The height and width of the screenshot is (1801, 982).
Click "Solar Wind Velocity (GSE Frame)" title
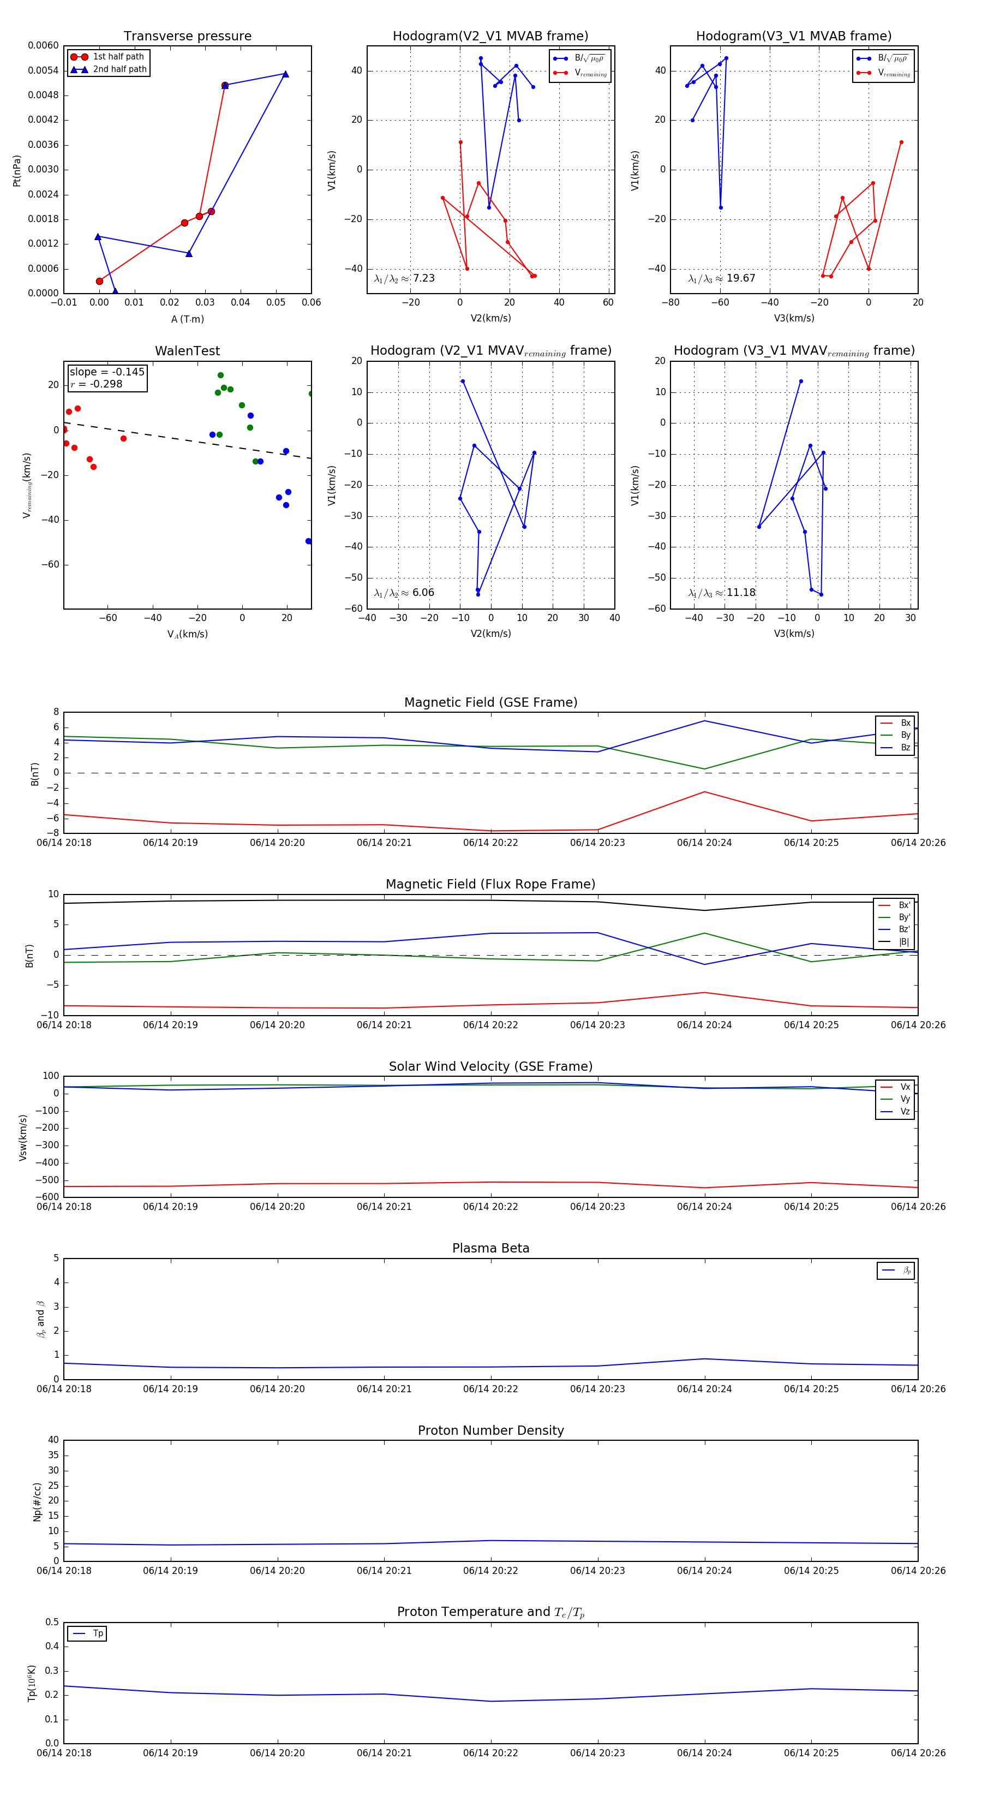click(490, 1066)
